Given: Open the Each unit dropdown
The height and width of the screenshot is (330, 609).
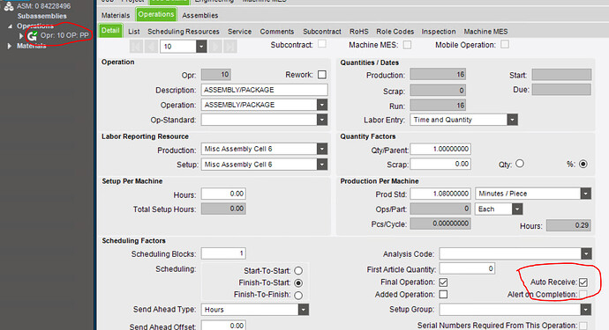Looking at the screenshot, I should point(517,209).
